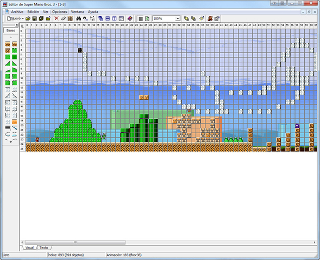Save the level with the floppy disk icon

[x=34, y=18]
